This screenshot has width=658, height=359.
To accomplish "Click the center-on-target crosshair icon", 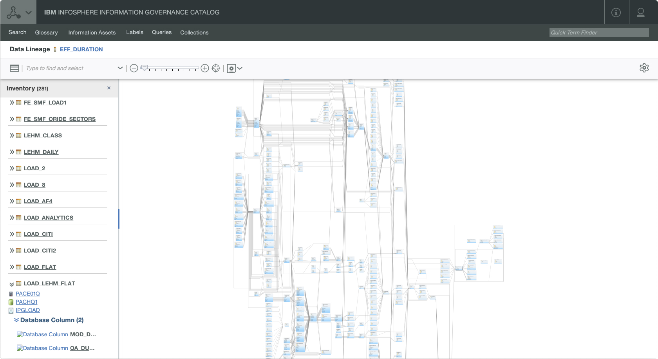I will click(x=216, y=68).
